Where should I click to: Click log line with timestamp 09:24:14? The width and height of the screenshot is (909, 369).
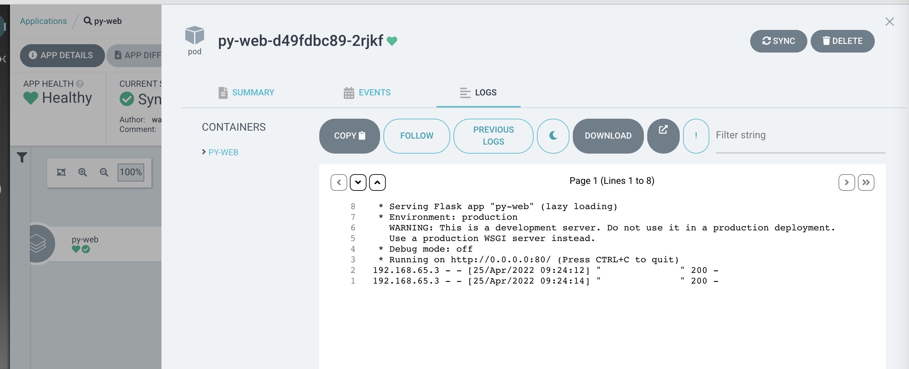pyautogui.click(x=545, y=281)
